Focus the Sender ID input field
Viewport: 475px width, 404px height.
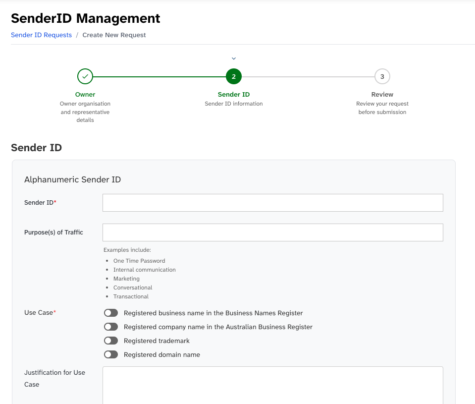click(272, 202)
